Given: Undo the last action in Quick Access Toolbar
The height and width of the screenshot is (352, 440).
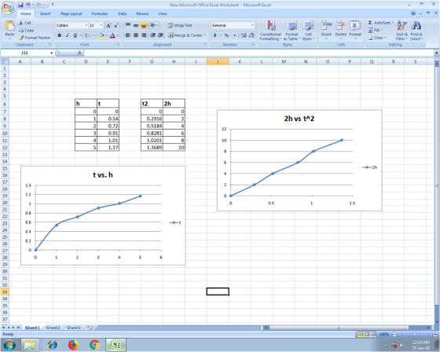Looking at the screenshot, I should click(28, 5).
